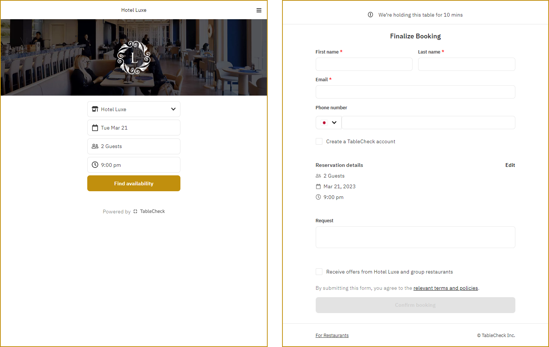Open the 9:00 pm time selector

[x=134, y=165]
